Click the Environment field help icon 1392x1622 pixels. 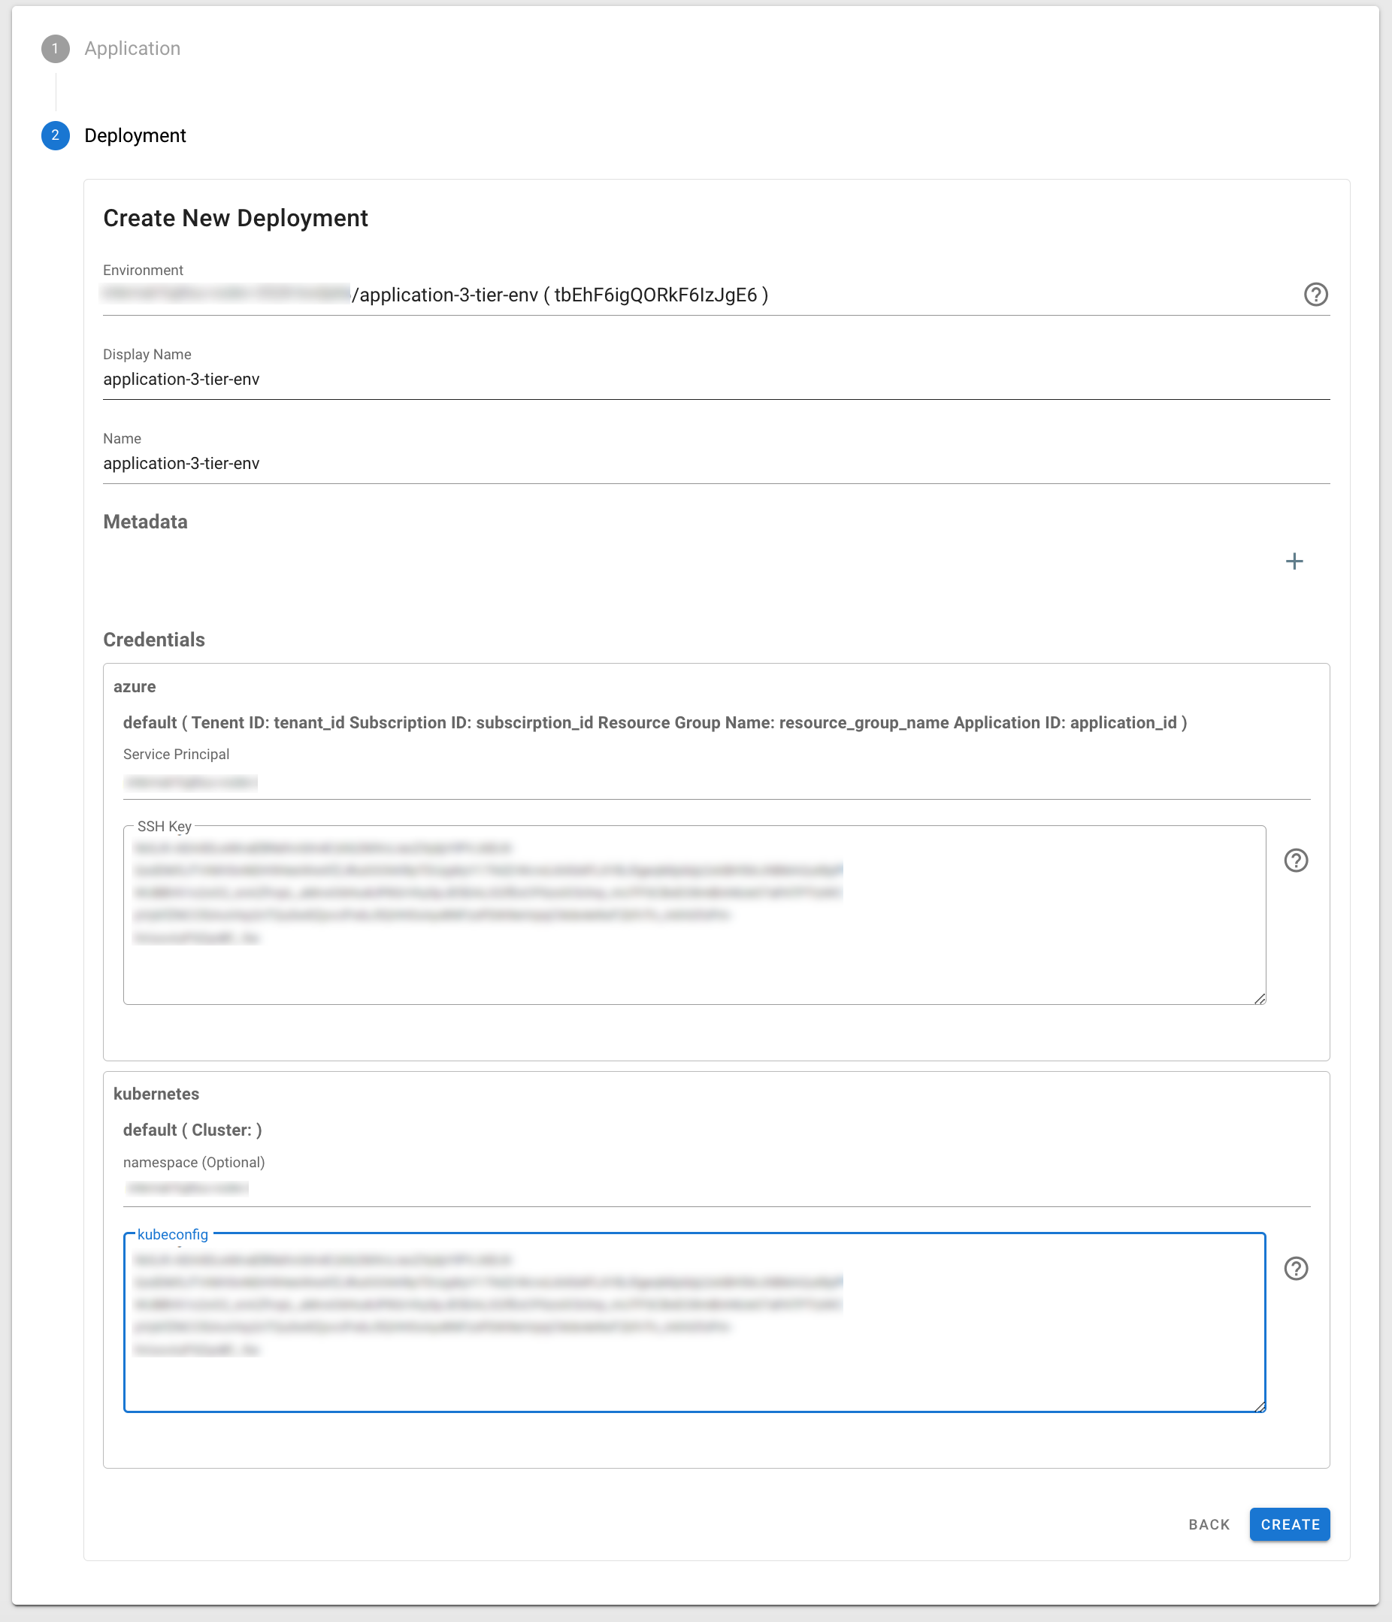tap(1315, 295)
